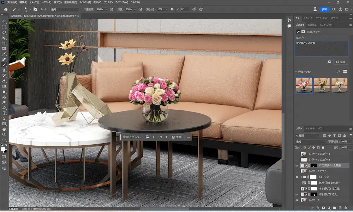Select the second variation thumbnail
This screenshot has width=353, height=212.
pyautogui.click(x=322, y=85)
